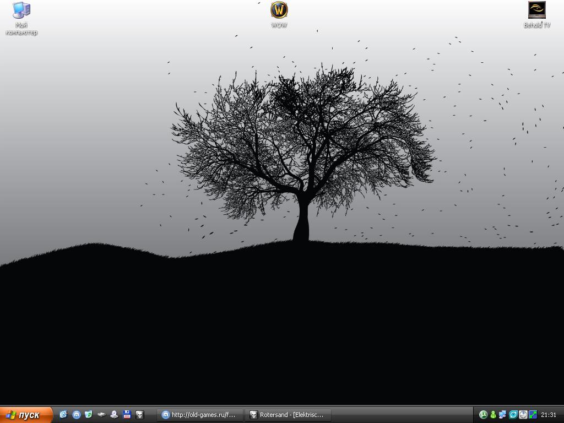Screen dimensions: 564x423
Task: Select the WoW desktop shortcut
Action: click(x=279, y=15)
